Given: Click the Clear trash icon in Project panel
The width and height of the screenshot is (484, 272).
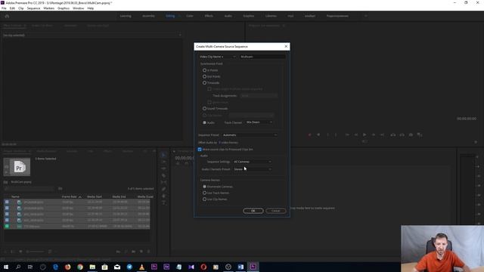Looking at the screenshot, I should pos(149,252).
